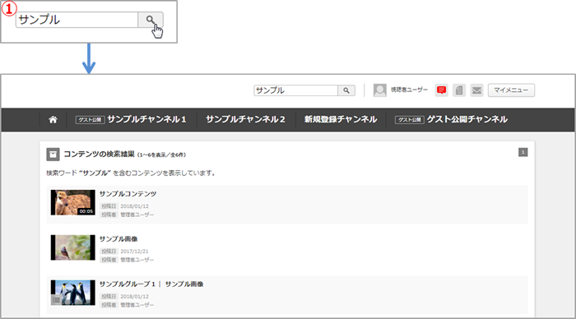Click the header search magnifier button
Viewport: 576px width, 319px height.
pos(346,90)
